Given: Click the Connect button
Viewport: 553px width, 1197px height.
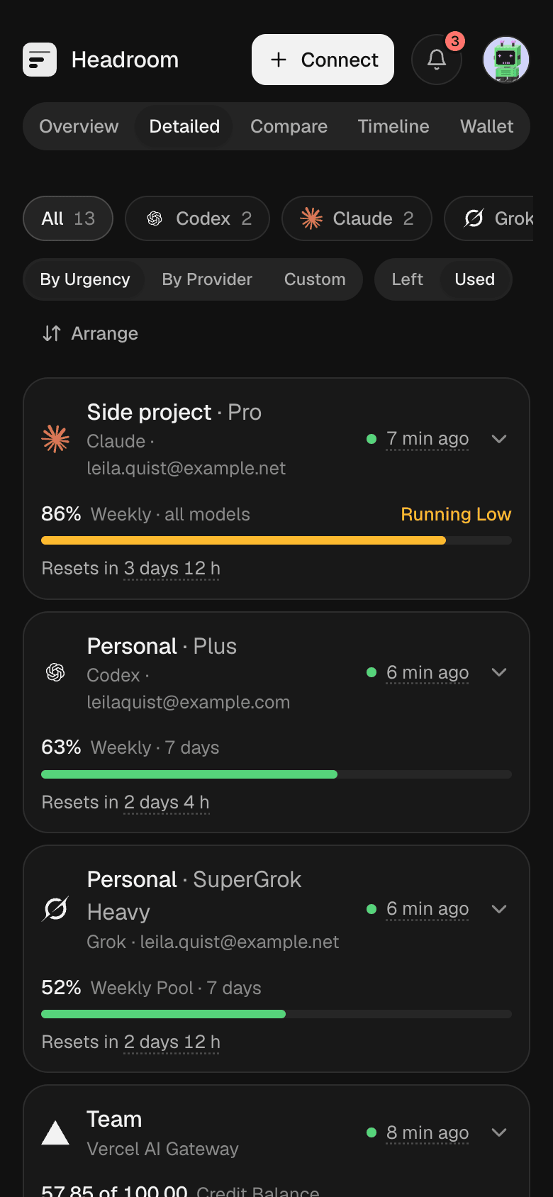Looking at the screenshot, I should 323,60.
